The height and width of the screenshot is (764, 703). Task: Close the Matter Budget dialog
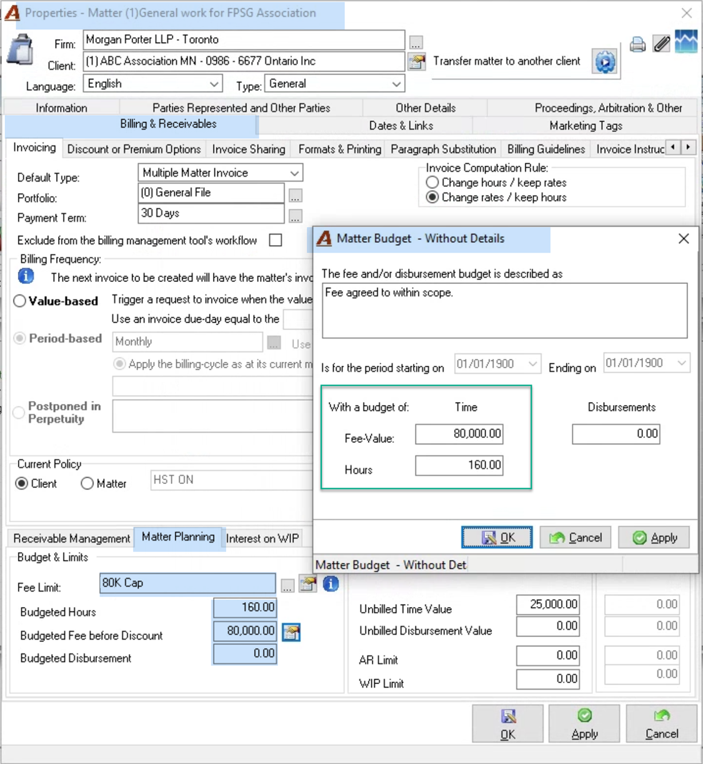point(684,239)
